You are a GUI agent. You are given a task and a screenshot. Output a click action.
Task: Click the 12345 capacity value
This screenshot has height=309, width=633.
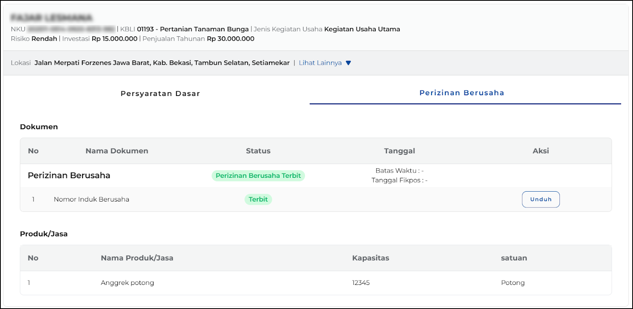click(x=361, y=283)
